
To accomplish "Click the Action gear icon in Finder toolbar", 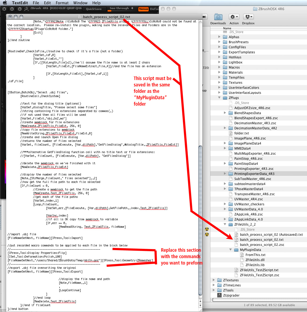I will (234, 17).
